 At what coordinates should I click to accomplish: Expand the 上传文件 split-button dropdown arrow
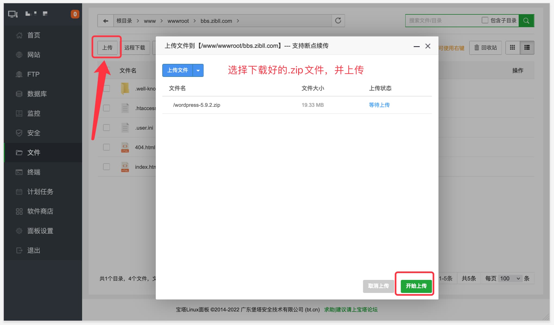pyautogui.click(x=198, y=70)
